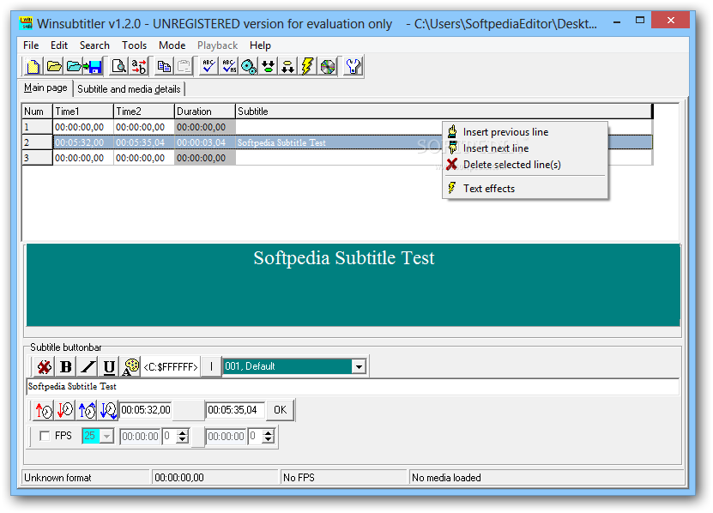Click the Time2 column header
This screenshot has height=513, width=713.
click(x=144, y=112)
